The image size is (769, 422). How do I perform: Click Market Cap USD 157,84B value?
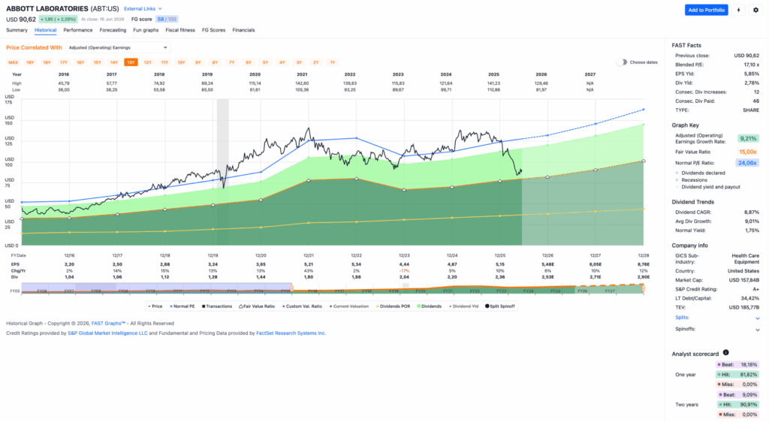point(743,280)
